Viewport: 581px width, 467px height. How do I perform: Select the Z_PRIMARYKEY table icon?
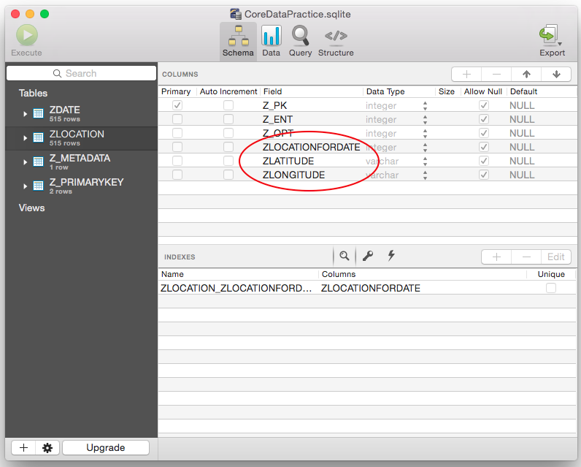click(x=38, y=186)
